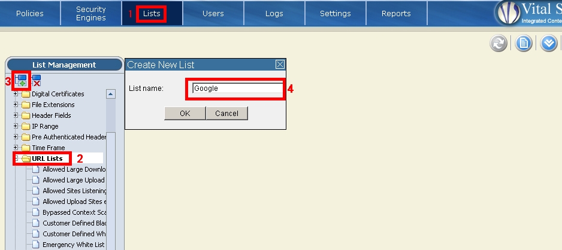Switch to the Security Engines tab
562x250 pixels.
[91, 13]
